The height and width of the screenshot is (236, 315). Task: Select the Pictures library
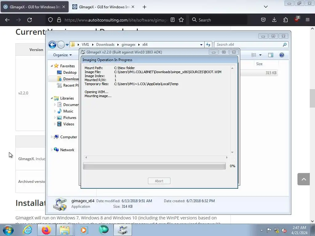point(67,118)
